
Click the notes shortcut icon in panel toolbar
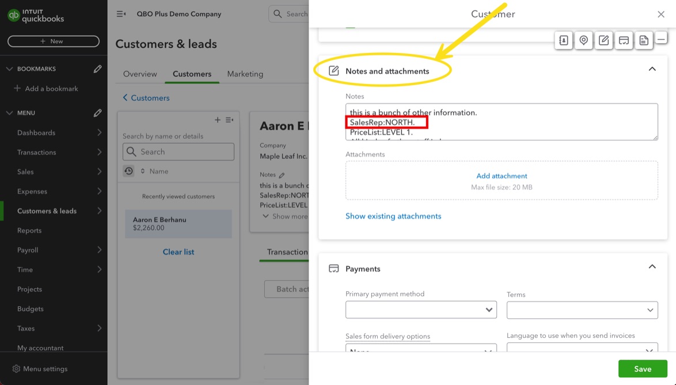[x=603, y=40]
